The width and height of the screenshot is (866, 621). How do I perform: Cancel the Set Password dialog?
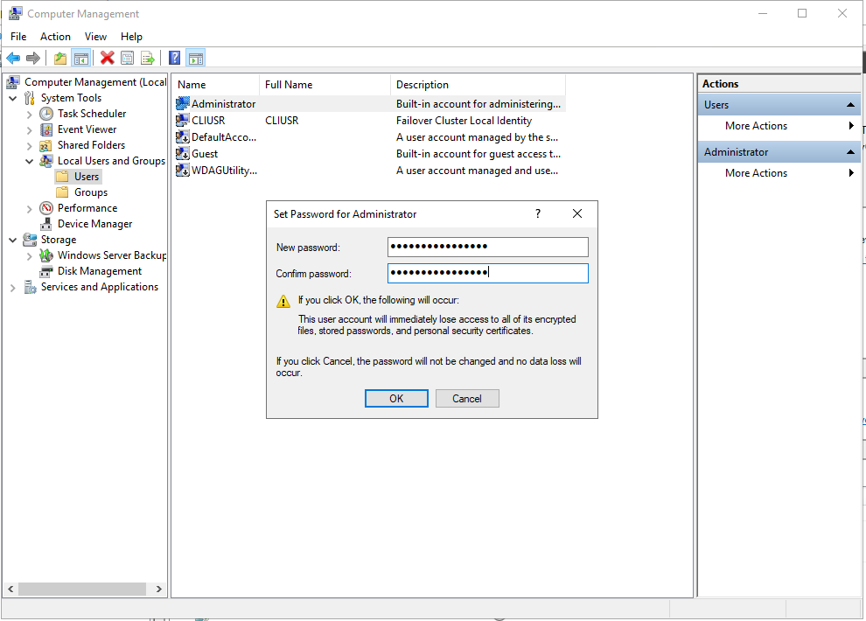click(x=466, y=399)
